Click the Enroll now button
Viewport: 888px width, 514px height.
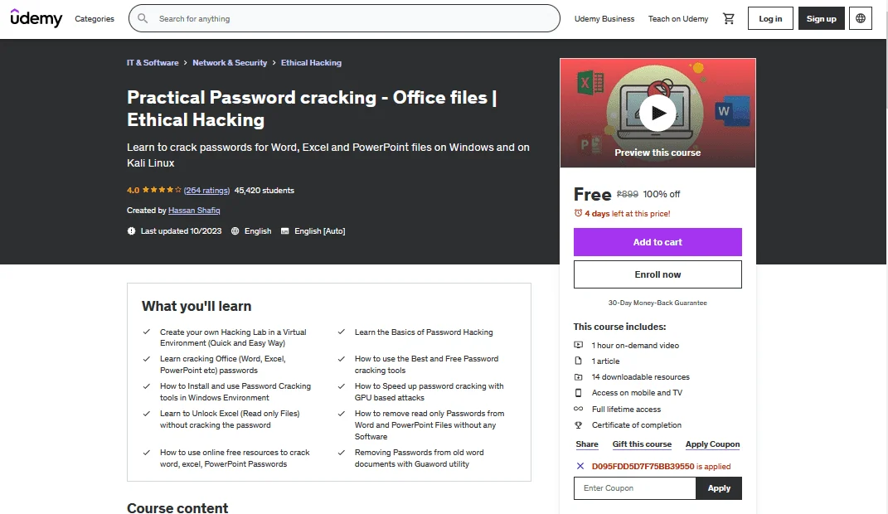click(x=658, y=274)
